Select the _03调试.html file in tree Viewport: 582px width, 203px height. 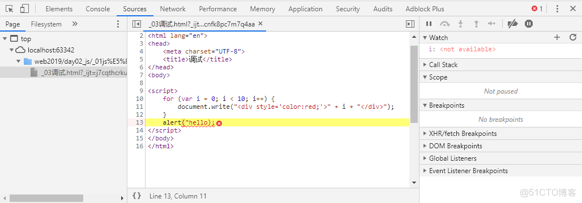pyautogui.click(x=63, y=73)
